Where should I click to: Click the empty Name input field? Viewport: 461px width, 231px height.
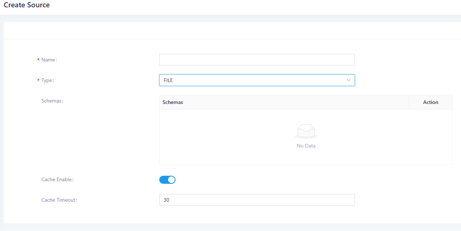pyautogui.click(x=257, y=60)
